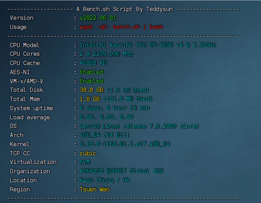Click the "Virtualization" label
This screenshot has height=203, width=261.
click(x=33, y=162)
